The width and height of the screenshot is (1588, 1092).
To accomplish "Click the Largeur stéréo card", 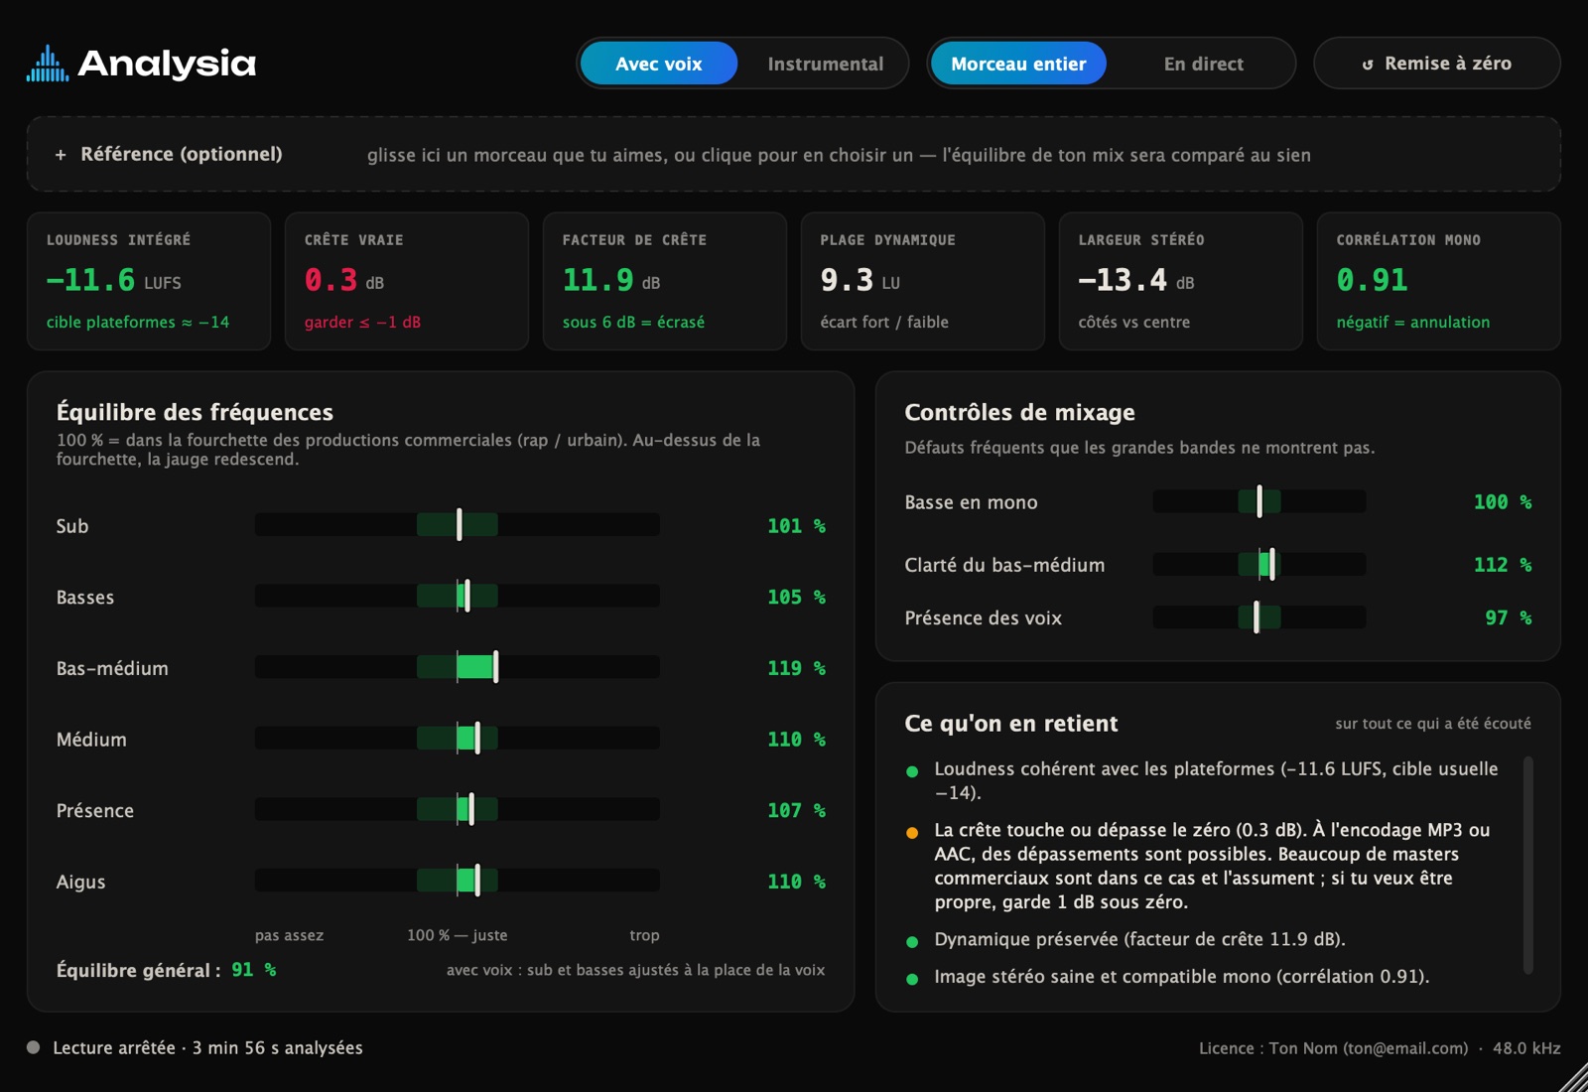I will click(1181, 281).
